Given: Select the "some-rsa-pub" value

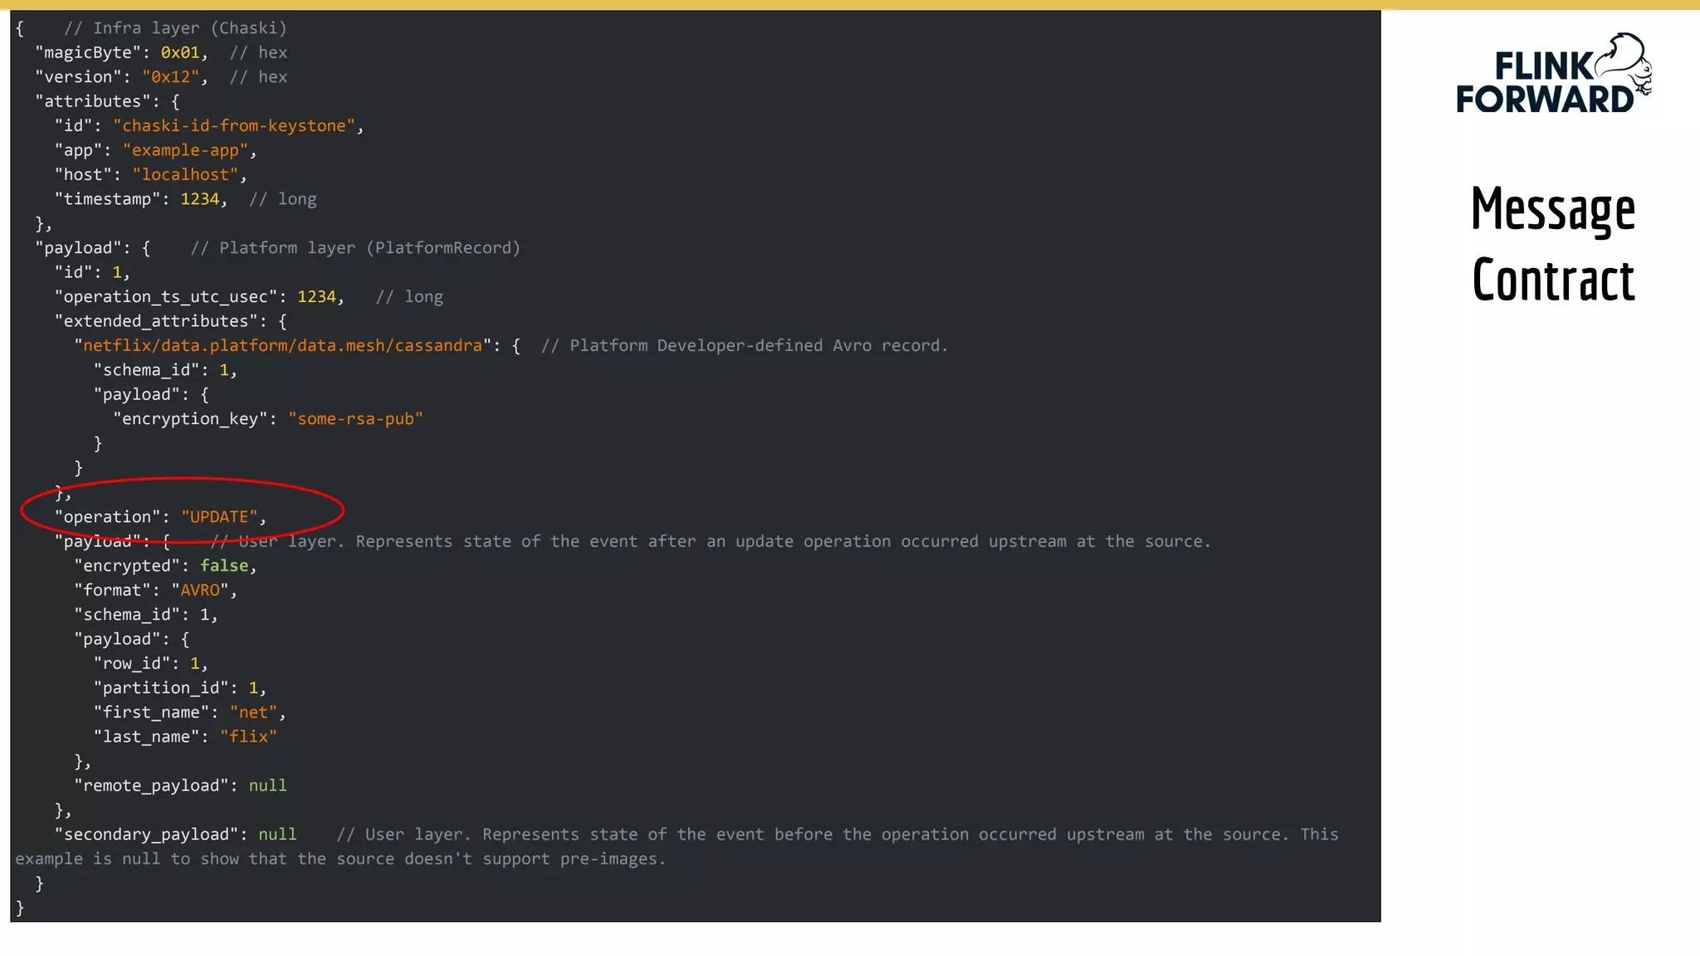Looking at the screenshot, I should pos(355,419).
